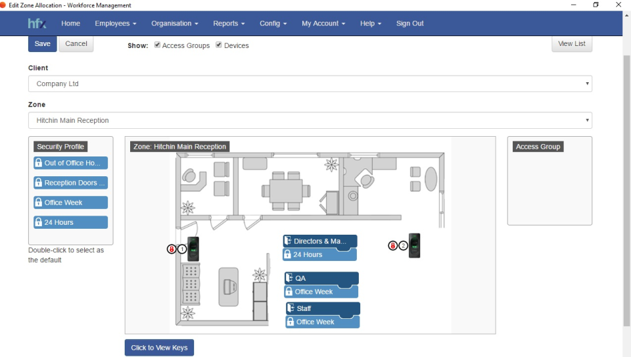
Task: Click the Office Week tag under QA
Action: (x=321, y=292)
